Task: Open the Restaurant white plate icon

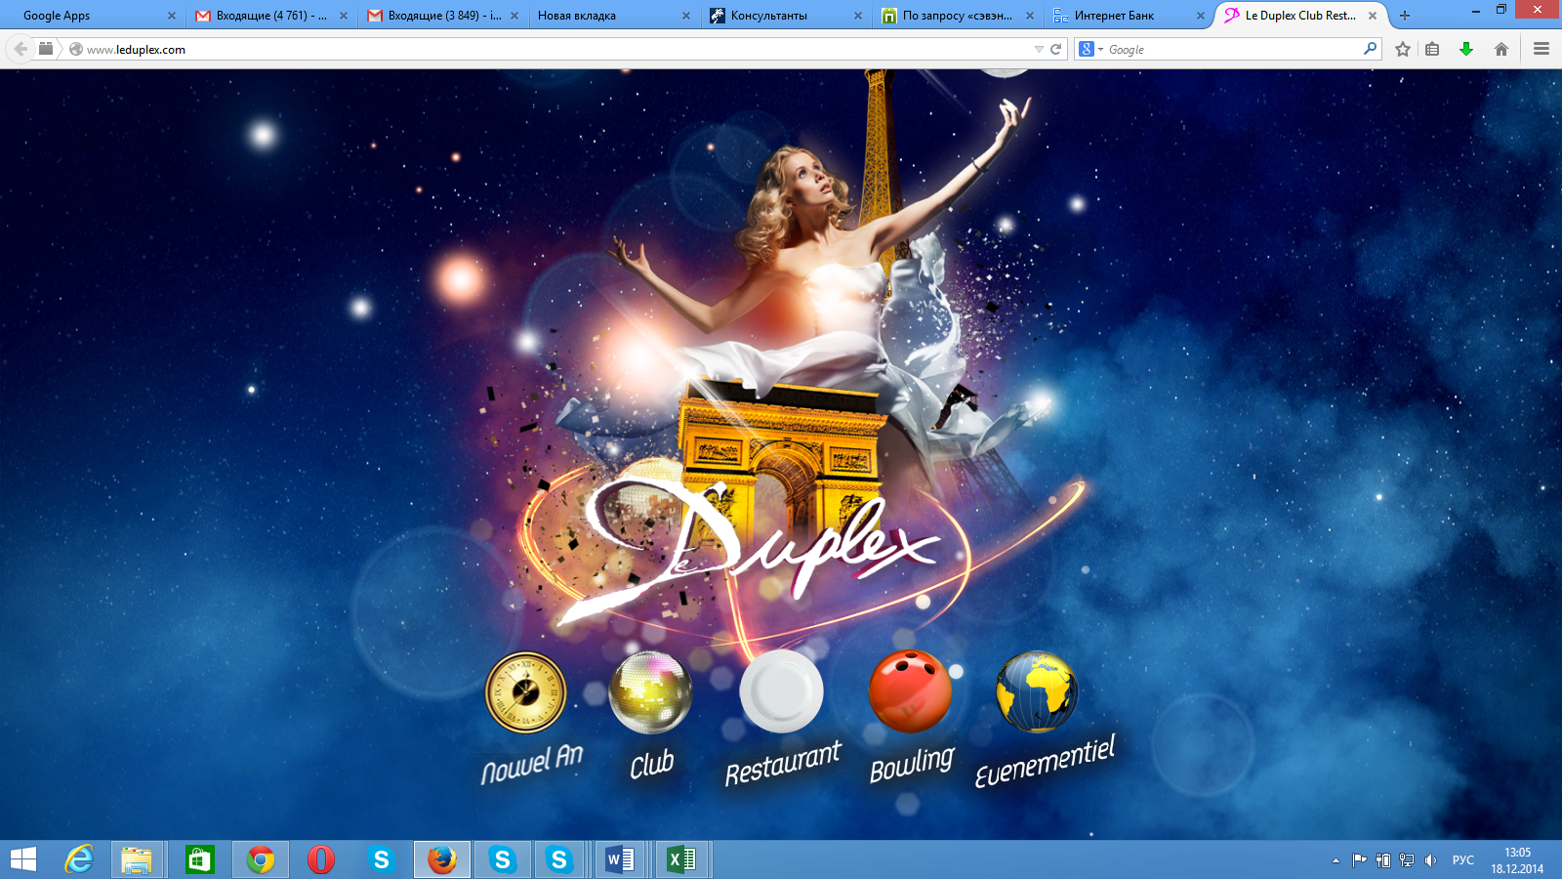Action: [x=781, y=691]
